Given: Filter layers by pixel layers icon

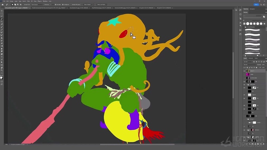Looking at the screenshot, I should coord(254,62).
